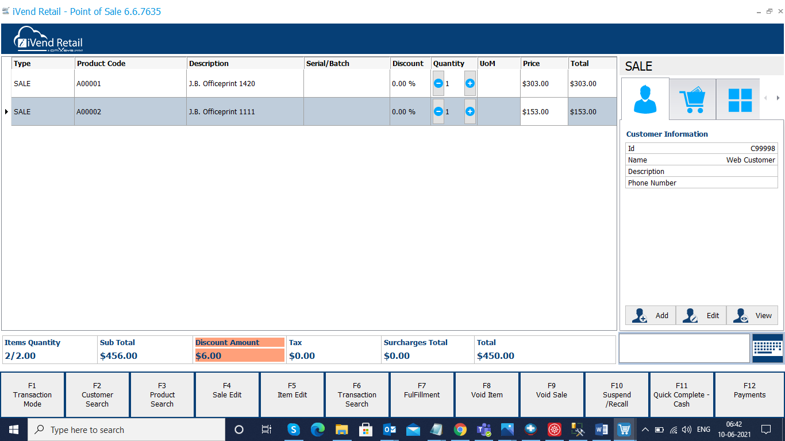Open Outlook from the taskbar
This screenshot has height=441, width=785.
[389, 430]
